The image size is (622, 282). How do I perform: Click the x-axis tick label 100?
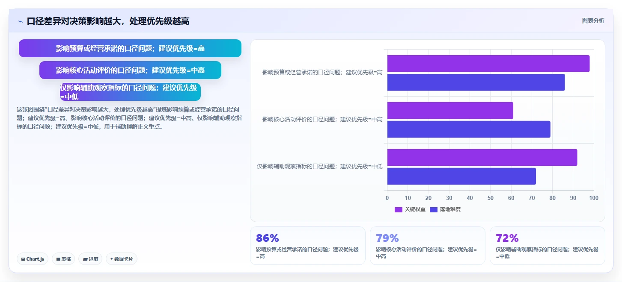tap(594, 198)
